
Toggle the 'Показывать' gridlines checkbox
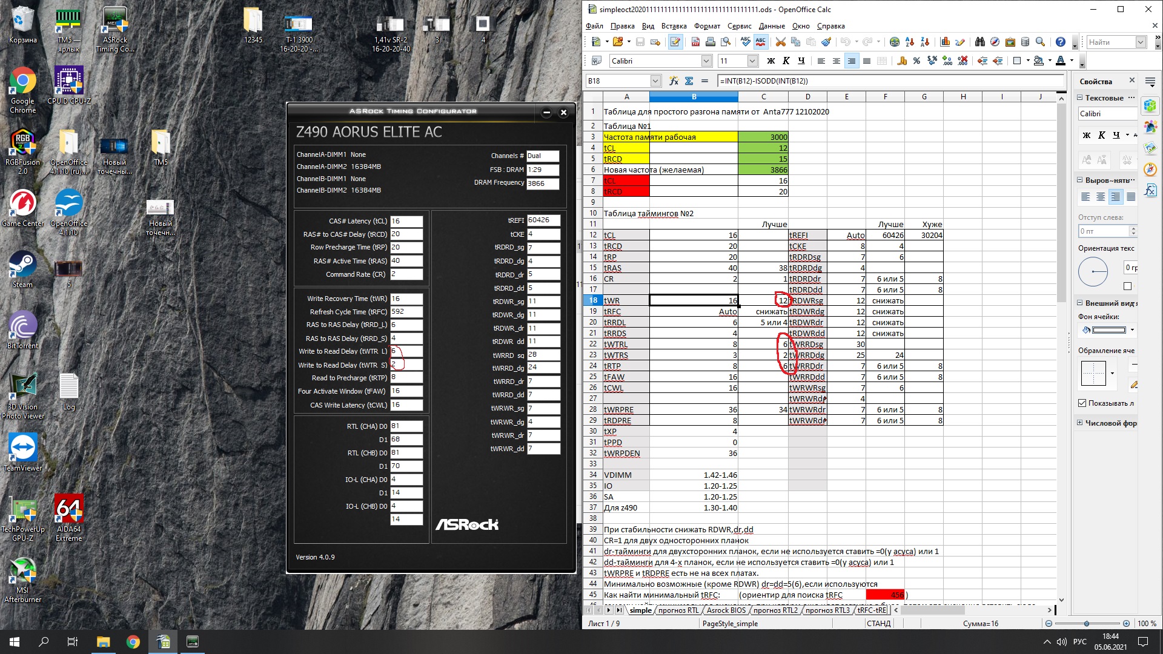pos(1082,403)
